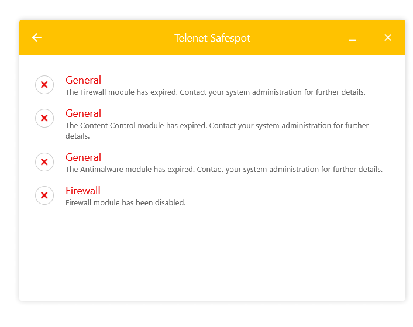
Task: Open the red Firewall heading
Action: click(x=83, y=191)
